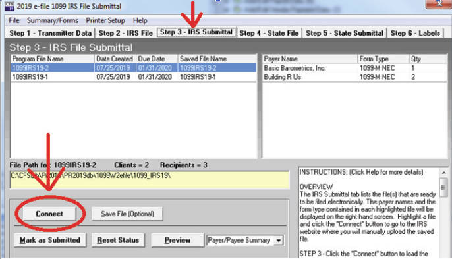The height and width of the screenshot is (259, 452).
Task: Open the Printer Setup menu
Action: click(105, 20)
